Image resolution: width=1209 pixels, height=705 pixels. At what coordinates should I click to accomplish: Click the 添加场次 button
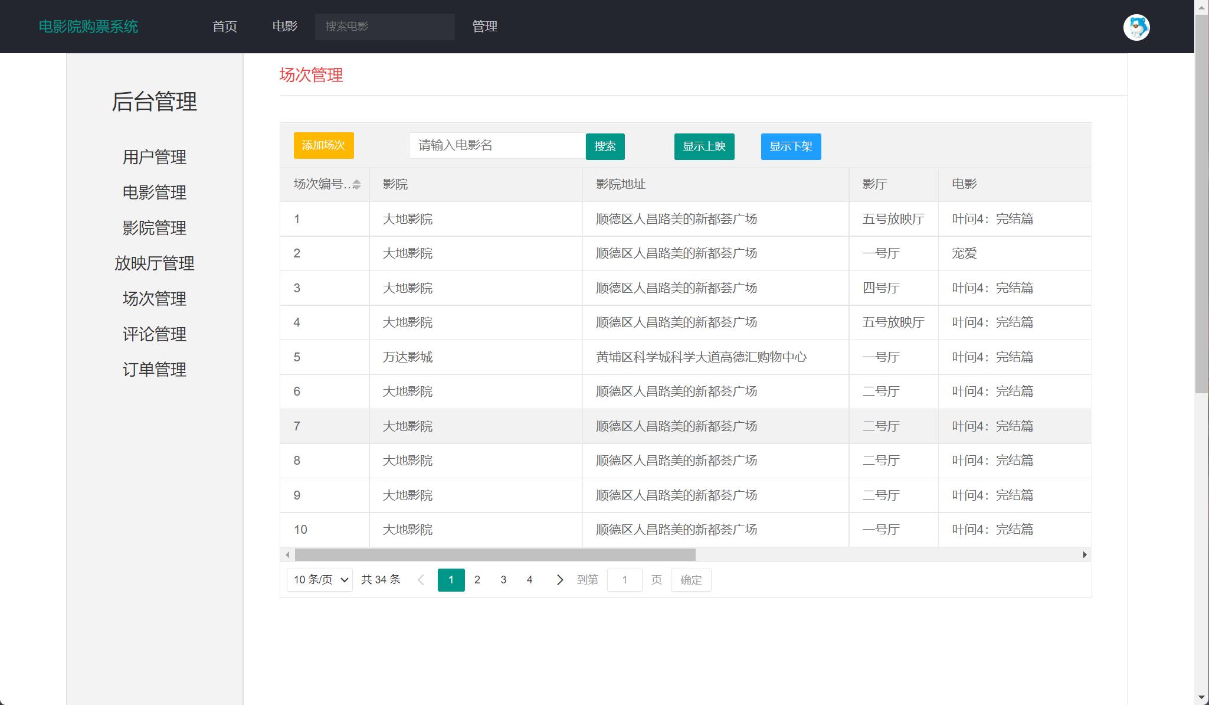[x=323, y=146]
